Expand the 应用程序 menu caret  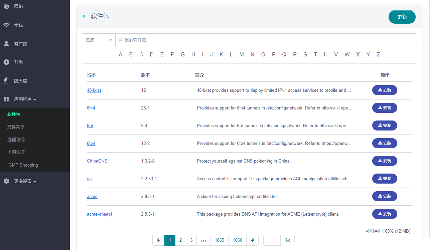(x=35, y=99)
